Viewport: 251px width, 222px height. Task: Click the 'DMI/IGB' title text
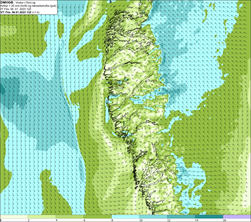(x=7, y=3)
